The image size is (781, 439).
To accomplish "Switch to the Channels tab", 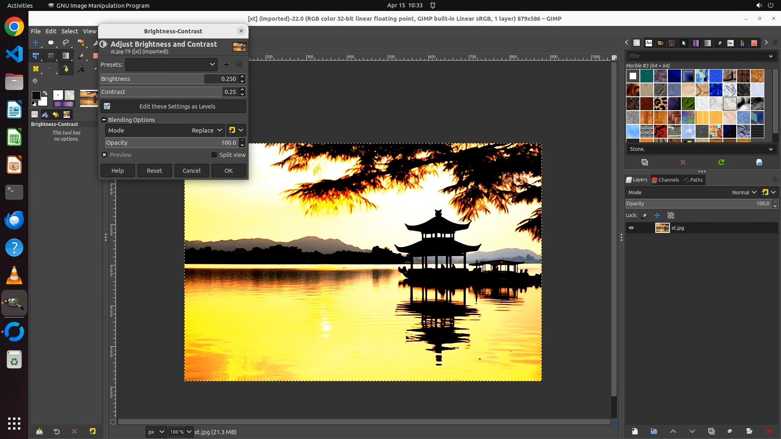I will (665, 180).
